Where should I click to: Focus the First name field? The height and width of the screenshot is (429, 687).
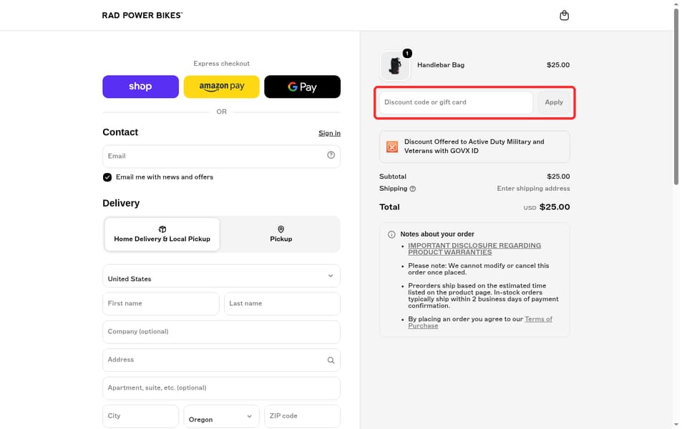(161, 304)
